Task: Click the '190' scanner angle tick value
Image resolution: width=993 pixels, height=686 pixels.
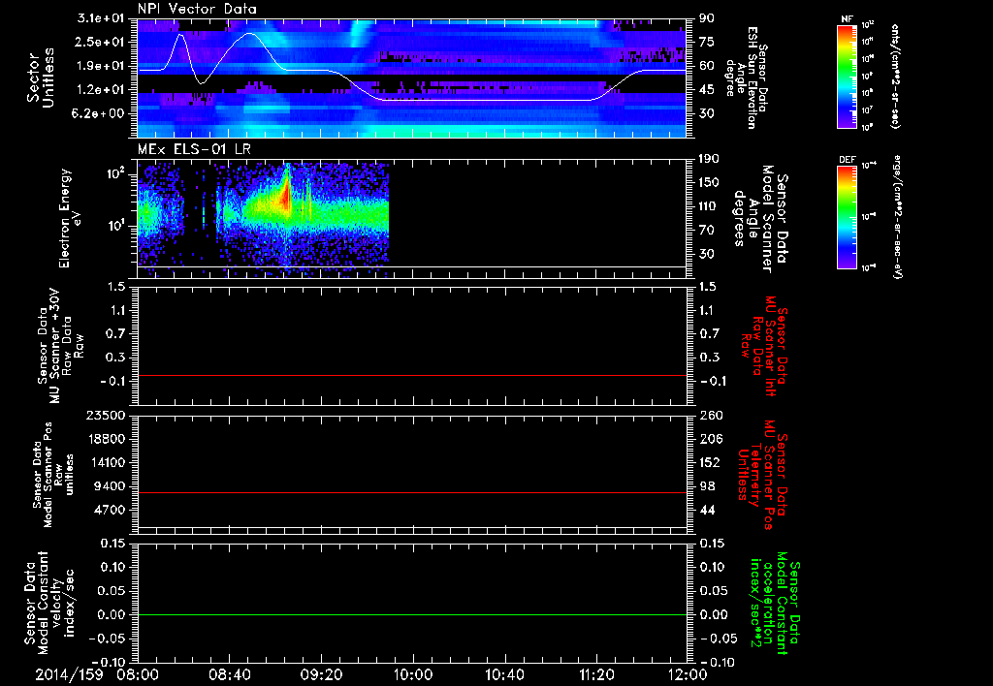Action: click(x=709, y=159)
